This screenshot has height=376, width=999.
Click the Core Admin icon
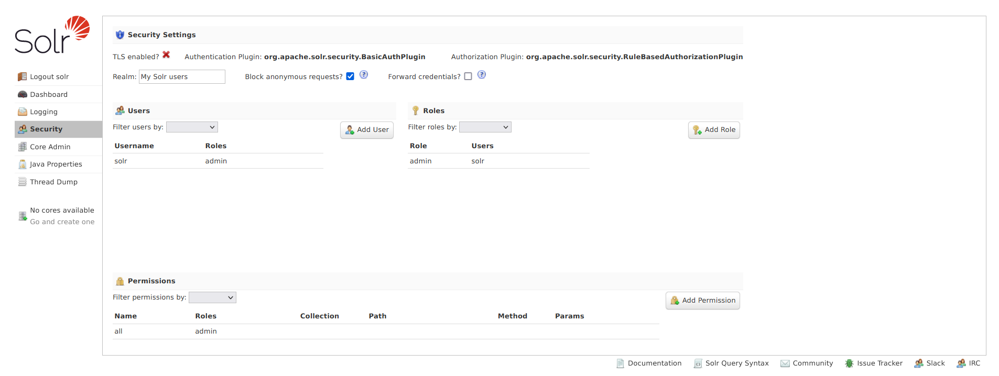click(22, 147)
